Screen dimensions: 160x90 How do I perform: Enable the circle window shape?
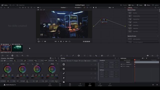(x=64, y=69)
